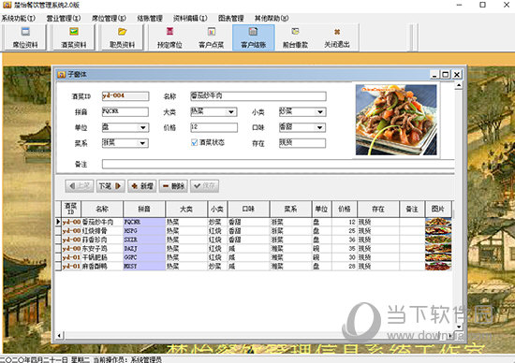Select the 东安子鸡 name cell
Screen dimensions: 515x363
[102, 249]
